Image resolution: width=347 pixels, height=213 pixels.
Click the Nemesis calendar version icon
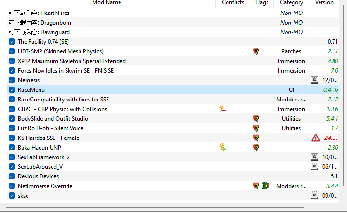[x=314, y=80]
